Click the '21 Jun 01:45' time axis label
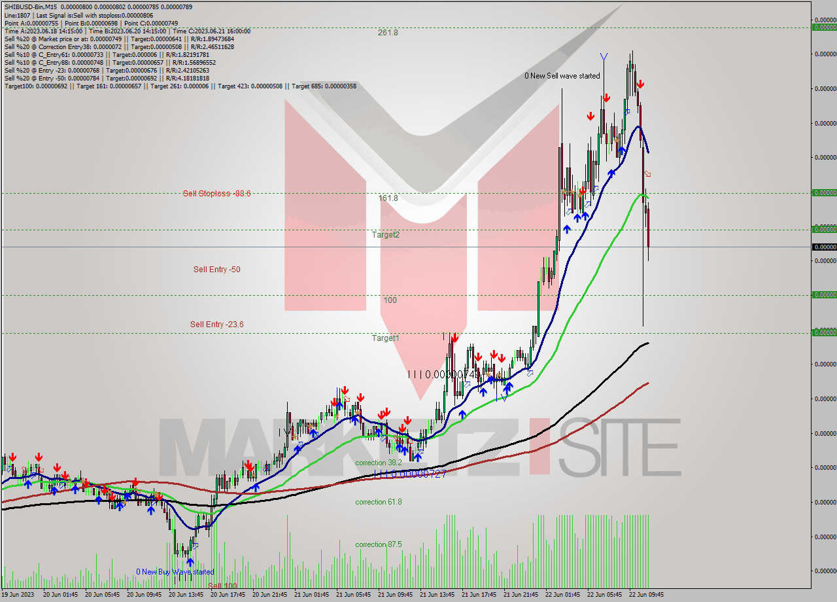 [x=312, y=595]
